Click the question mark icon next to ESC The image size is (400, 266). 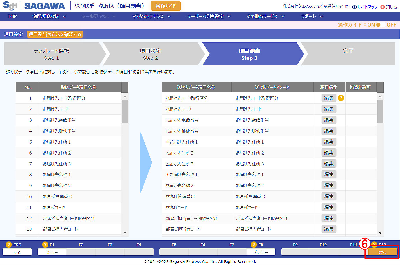click(x=9, y=245)
